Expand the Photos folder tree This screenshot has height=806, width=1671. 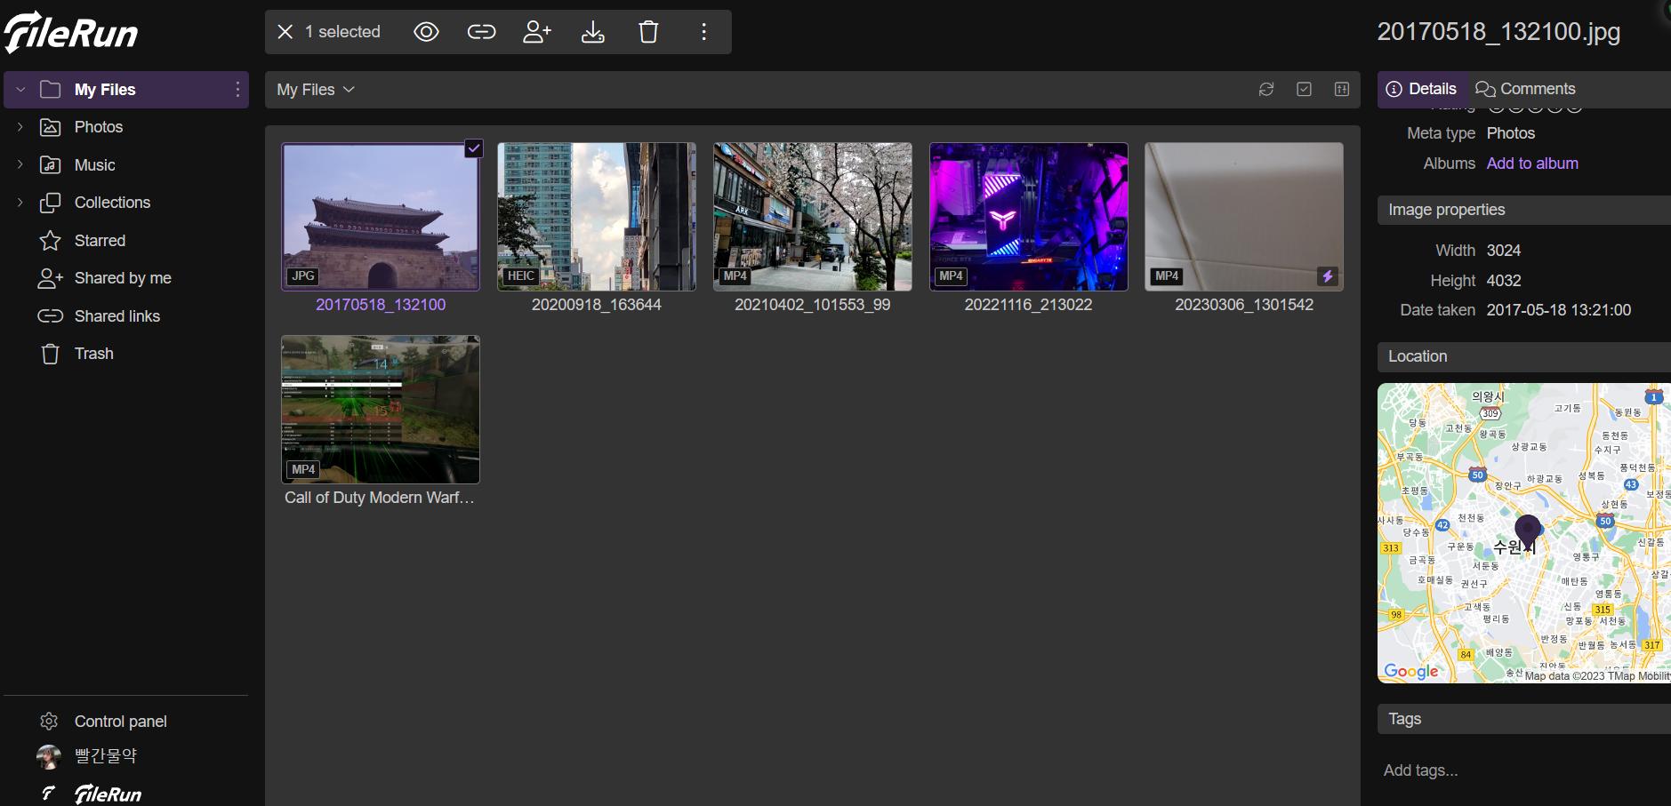pos(20,127)
